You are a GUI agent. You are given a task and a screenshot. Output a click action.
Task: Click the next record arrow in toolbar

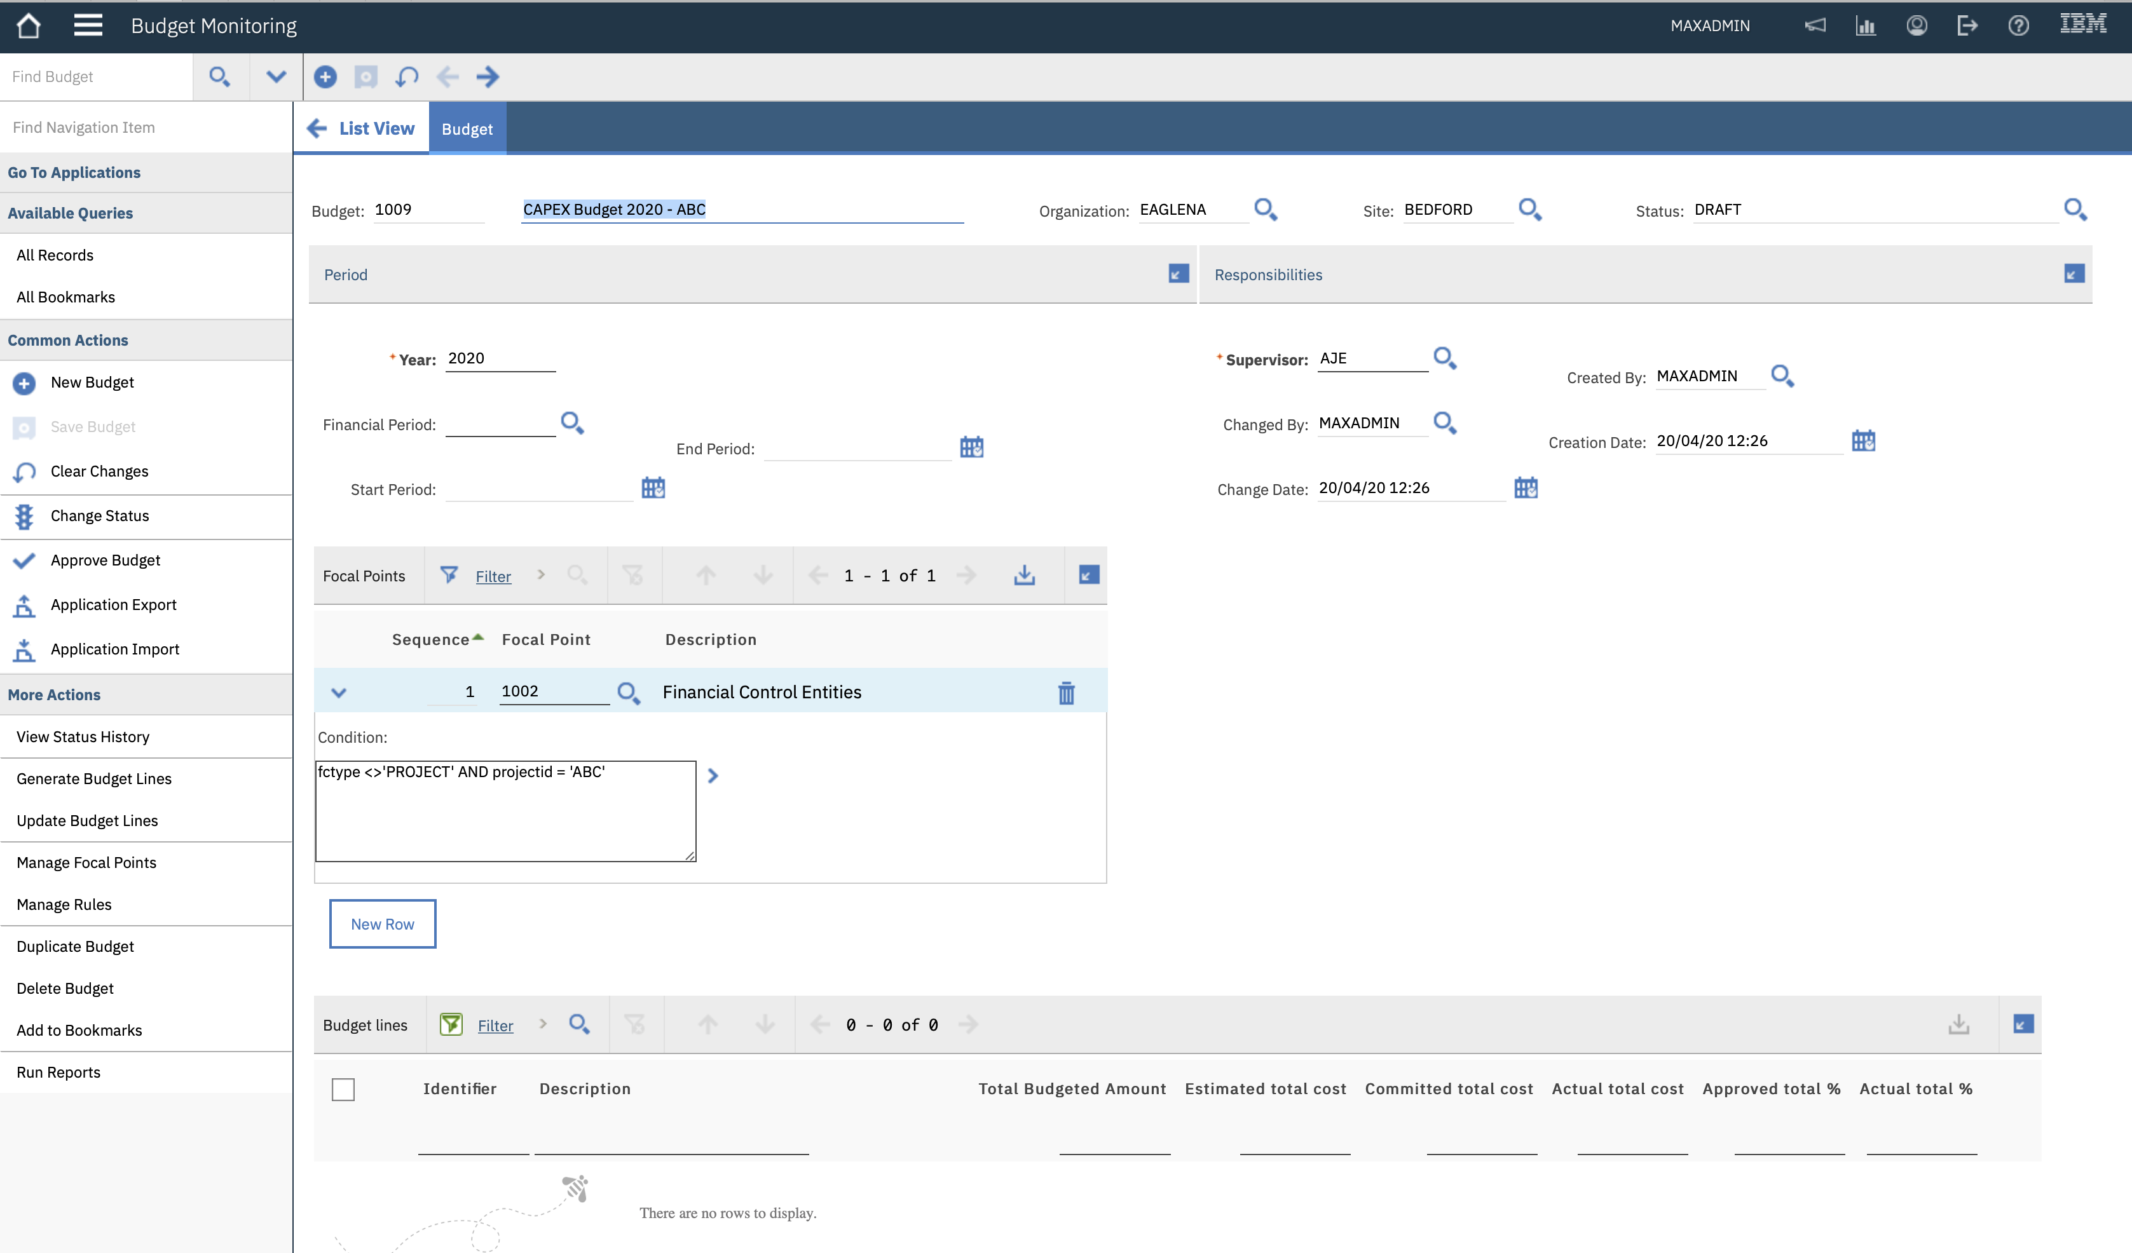[x=488, y=77]
